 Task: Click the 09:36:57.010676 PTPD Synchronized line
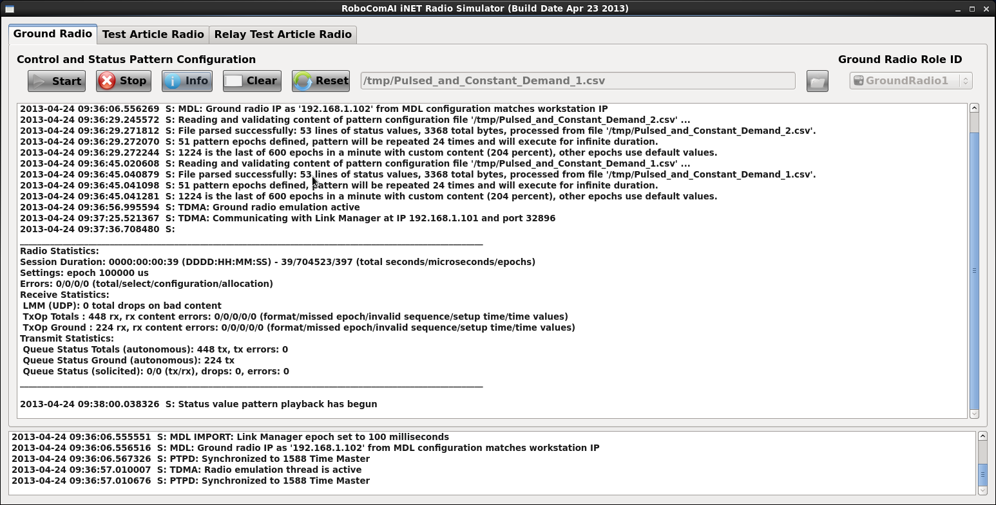point(191,481)
